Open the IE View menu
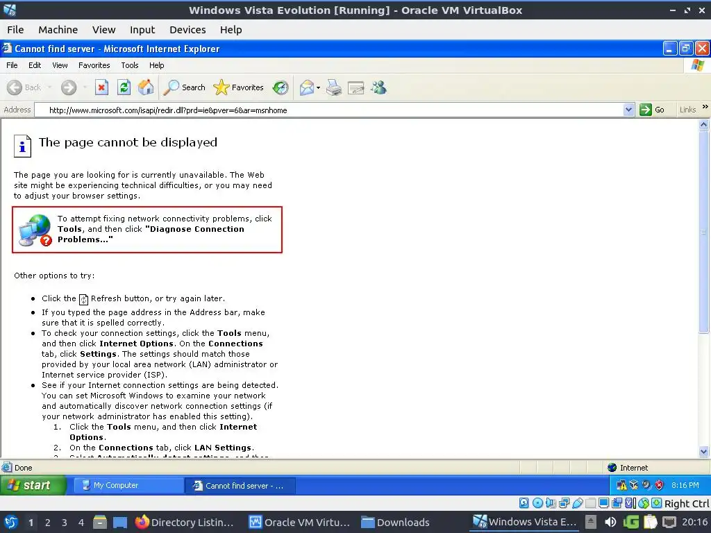Image resolution: width=711 pixels, height=533 pixels. pos(60,65)
